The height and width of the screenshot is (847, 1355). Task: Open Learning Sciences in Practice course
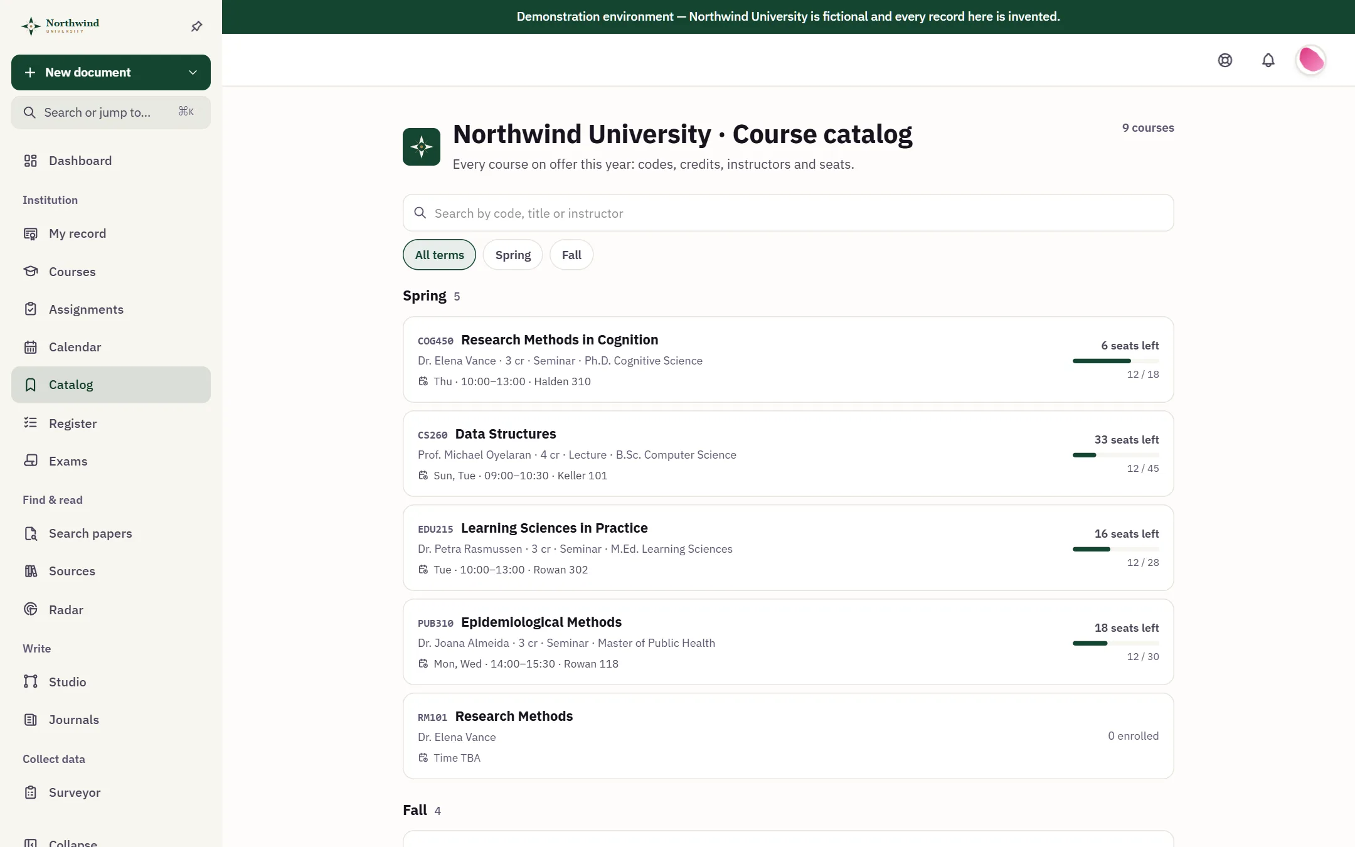pyautogui.click(x=788, y=548)
